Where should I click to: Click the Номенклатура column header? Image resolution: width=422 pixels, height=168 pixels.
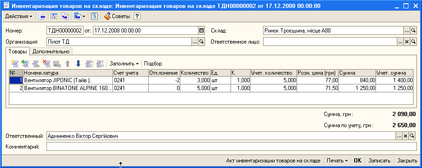[68, 73]
